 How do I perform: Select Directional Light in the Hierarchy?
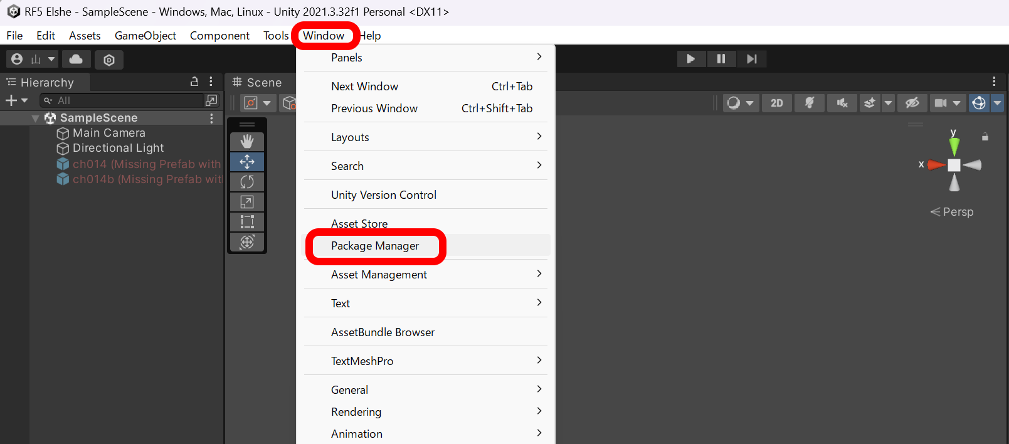click(x=118, y=148)
